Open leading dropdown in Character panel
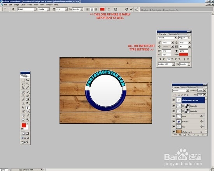 189,42
